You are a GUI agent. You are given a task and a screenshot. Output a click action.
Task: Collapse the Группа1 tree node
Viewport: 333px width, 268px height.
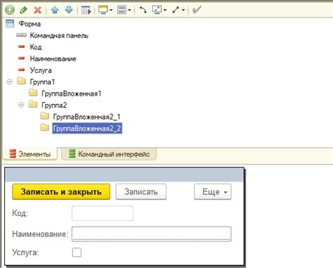point(9,82)
